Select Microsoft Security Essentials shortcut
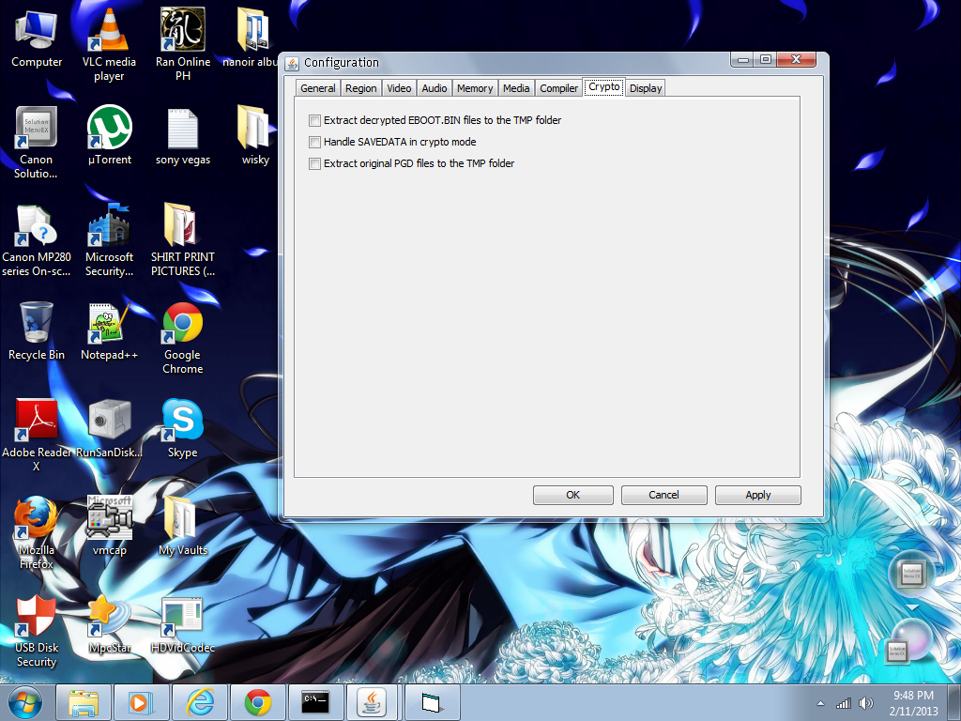 pyautogui.click(x=109, y=241)
